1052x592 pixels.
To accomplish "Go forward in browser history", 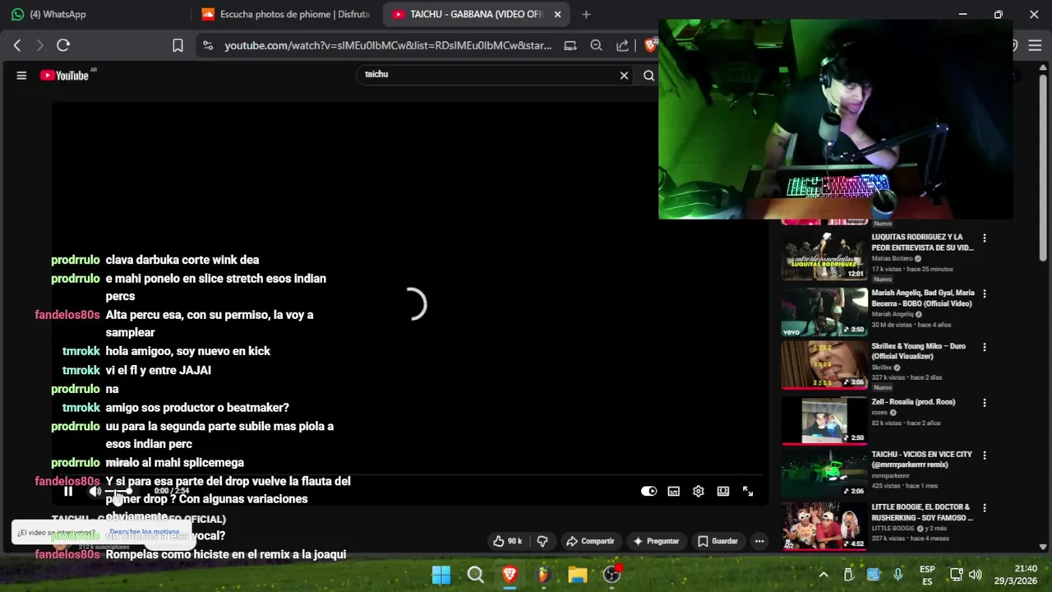I will pos(39,45).
